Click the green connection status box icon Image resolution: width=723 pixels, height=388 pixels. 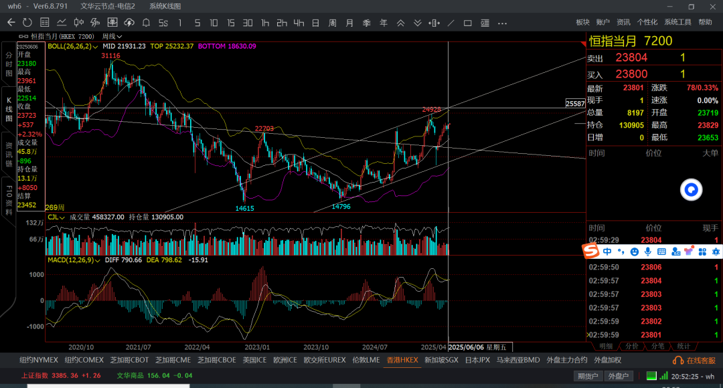651,375
